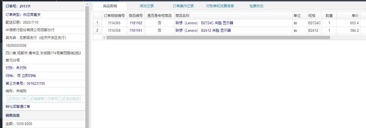
Task: Click the recipient 吴先森, 龙泉驿支行 text
Action: coord(36,38)
